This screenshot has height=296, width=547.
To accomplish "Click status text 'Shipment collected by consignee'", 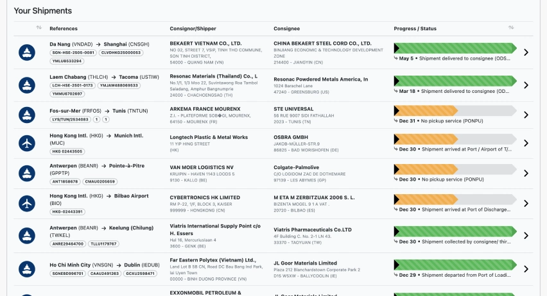I will pos(466,242).
